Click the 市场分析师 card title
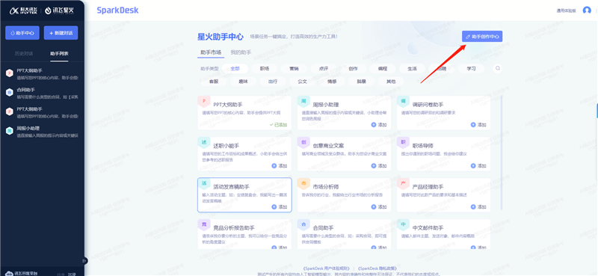598x276 pixels. (326, 187)
